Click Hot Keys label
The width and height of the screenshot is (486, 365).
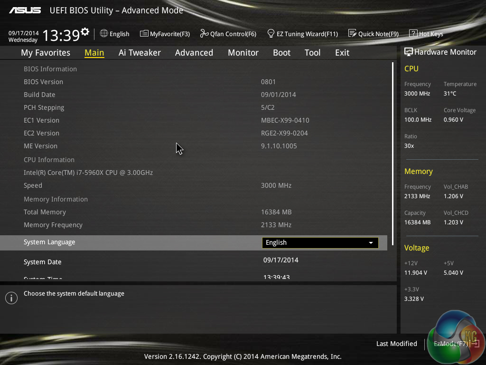pyautogui.click(x=431, y=34)
